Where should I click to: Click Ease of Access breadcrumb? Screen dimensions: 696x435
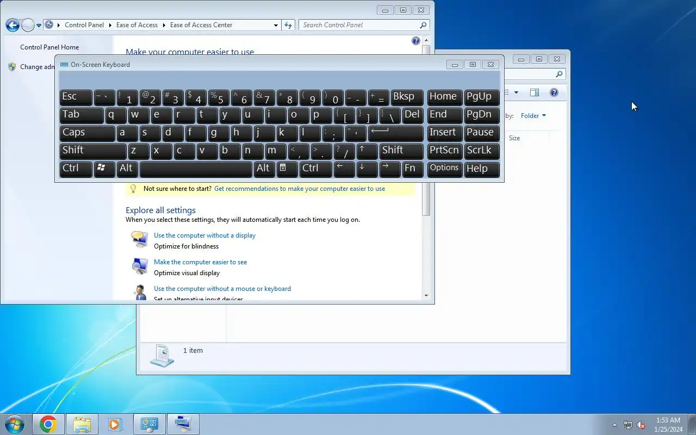pos(137,25)
